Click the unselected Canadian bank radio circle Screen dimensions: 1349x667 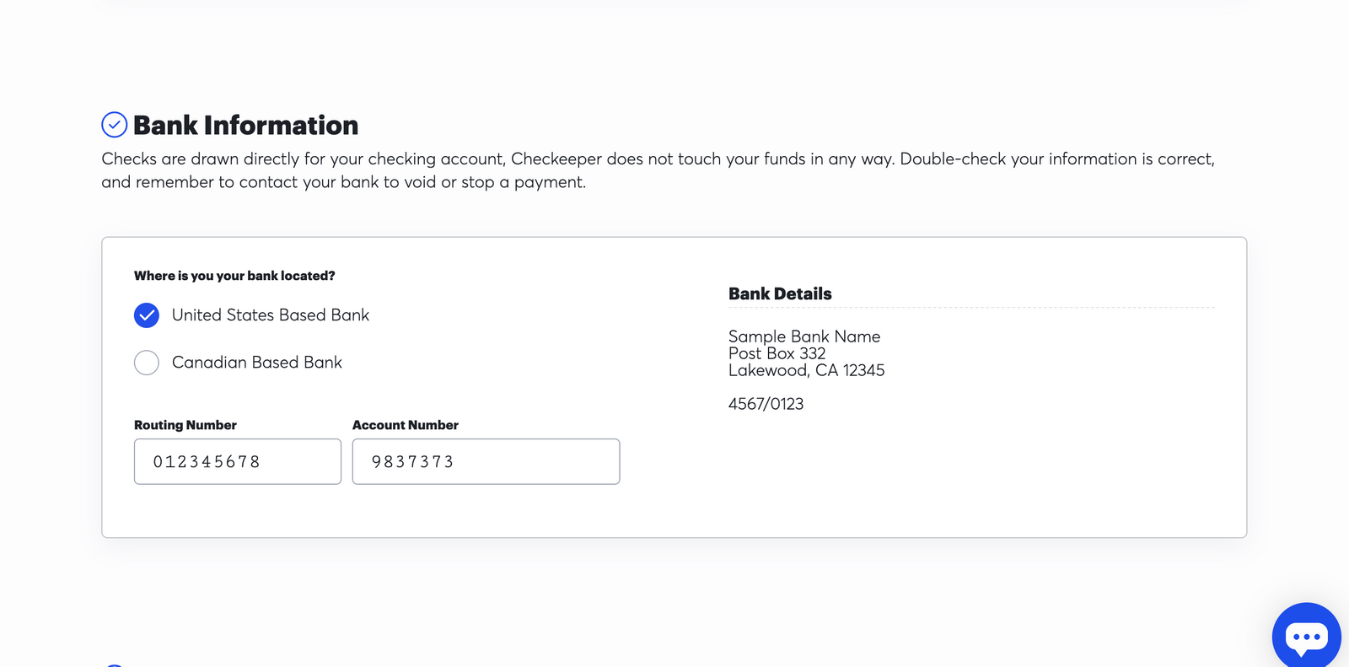point(146,363)
